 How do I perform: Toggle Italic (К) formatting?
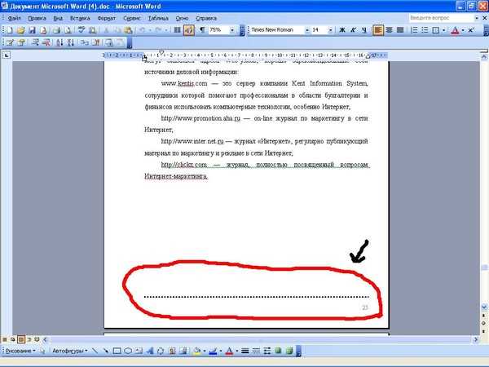coord(353,30)
